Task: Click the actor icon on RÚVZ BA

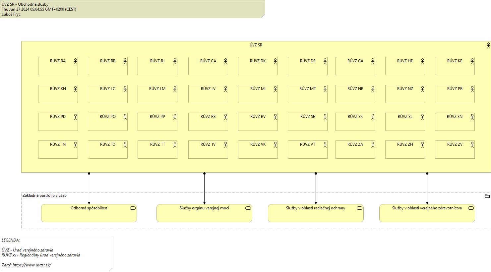Action: click(x=75, y=61)
